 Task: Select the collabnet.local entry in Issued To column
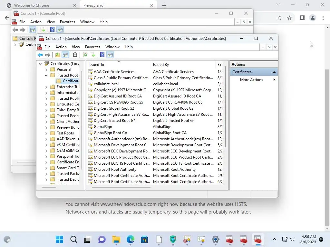coord(106,84)
